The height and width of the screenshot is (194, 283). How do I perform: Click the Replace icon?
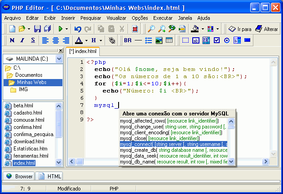pyautogui.click(x=172, y=29)
